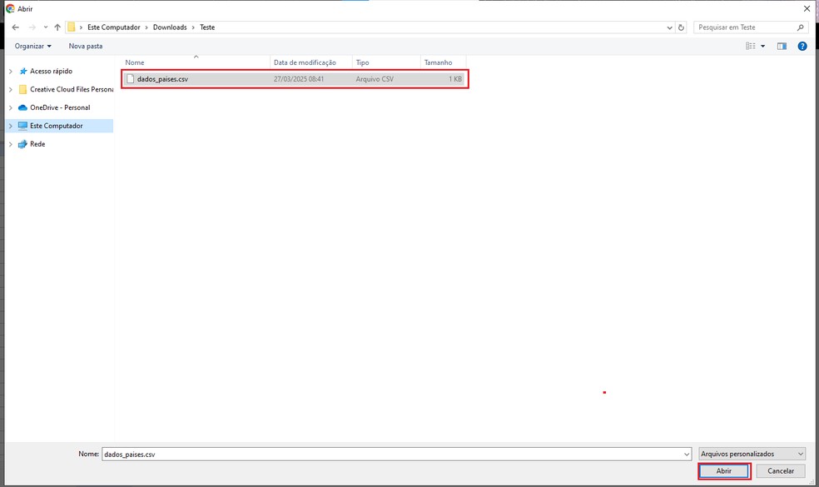This screenshot has width=819, height=487.
Task: Open the Organizar menu
Action: click(x=33, y=46)
